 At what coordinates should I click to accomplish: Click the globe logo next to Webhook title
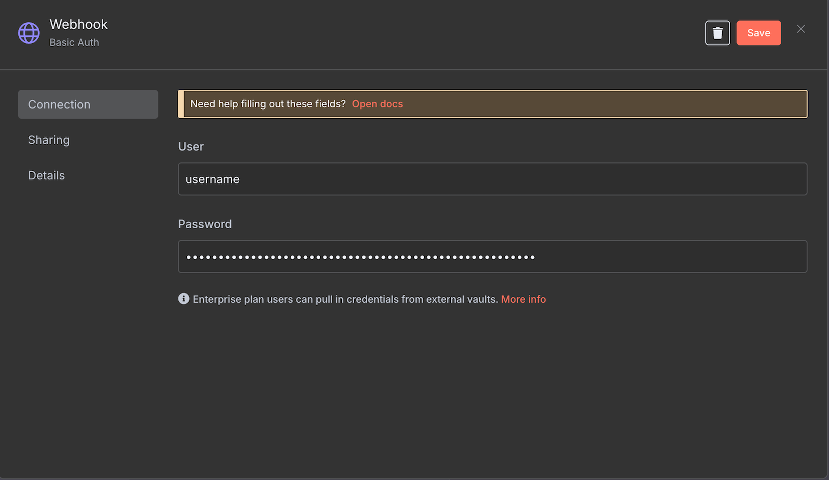(28, 32)
